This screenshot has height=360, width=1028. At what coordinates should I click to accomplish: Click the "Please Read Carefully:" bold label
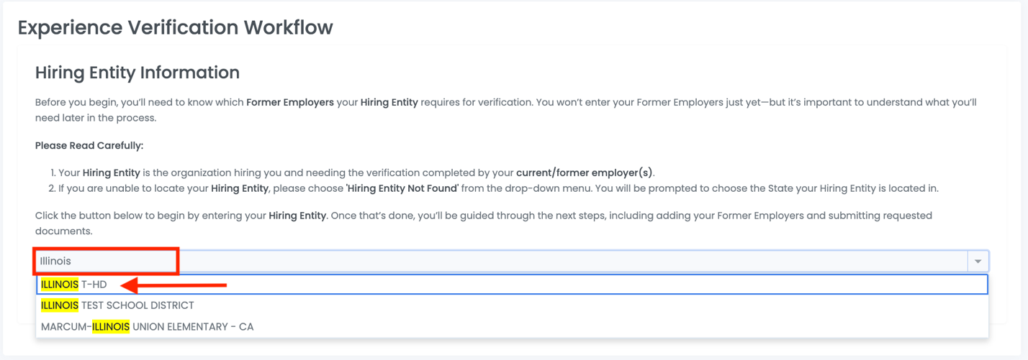89,146
